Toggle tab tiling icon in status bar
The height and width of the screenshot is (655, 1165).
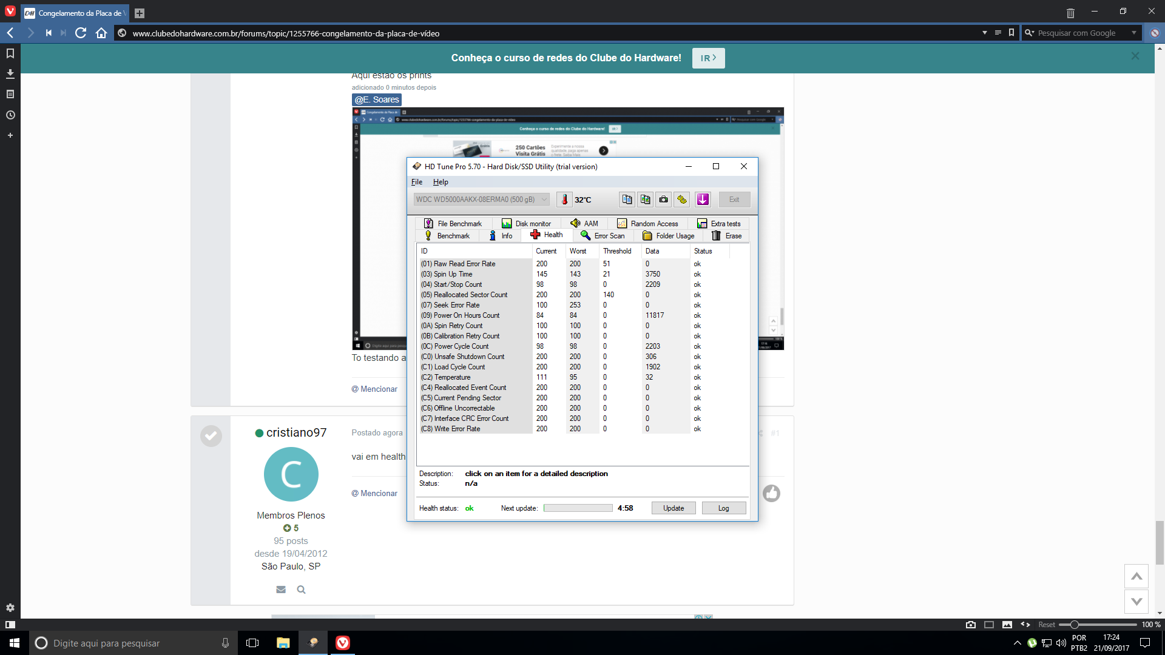coord(989,625)
